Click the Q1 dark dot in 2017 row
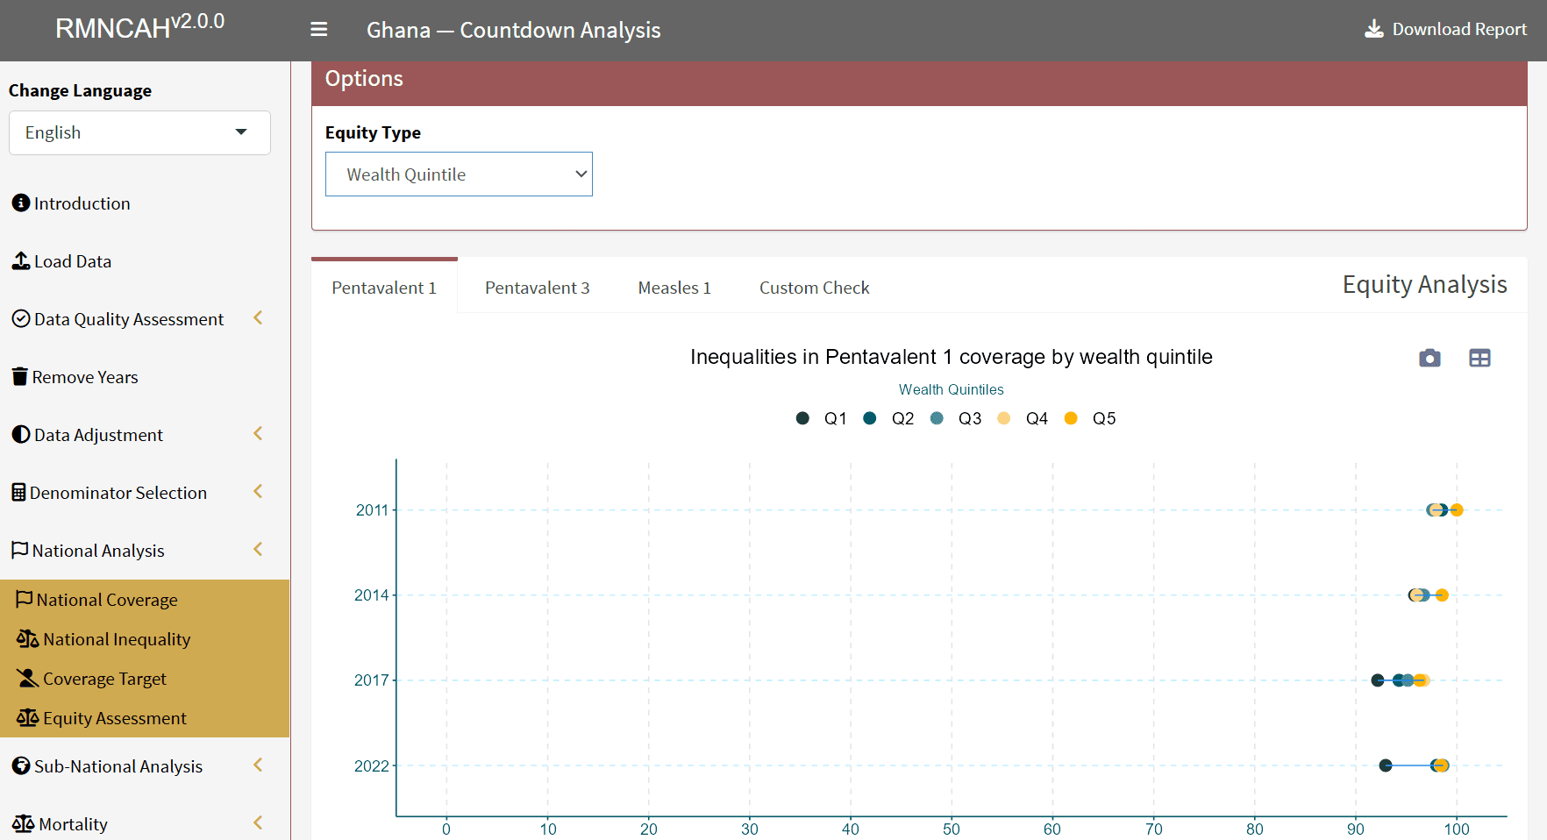This screenshot has height=840, width=1547. coord(1378,680)
